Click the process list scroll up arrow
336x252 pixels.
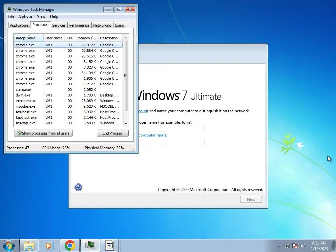coord(126,37)
